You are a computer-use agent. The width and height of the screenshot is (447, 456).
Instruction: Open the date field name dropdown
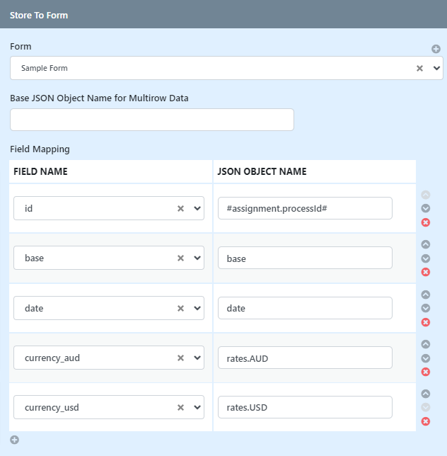click(x=197, y=308)
